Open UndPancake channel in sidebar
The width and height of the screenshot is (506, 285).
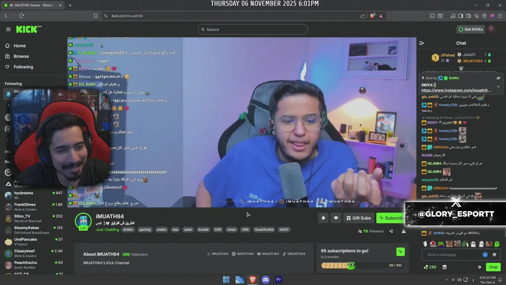click(34, 241)
